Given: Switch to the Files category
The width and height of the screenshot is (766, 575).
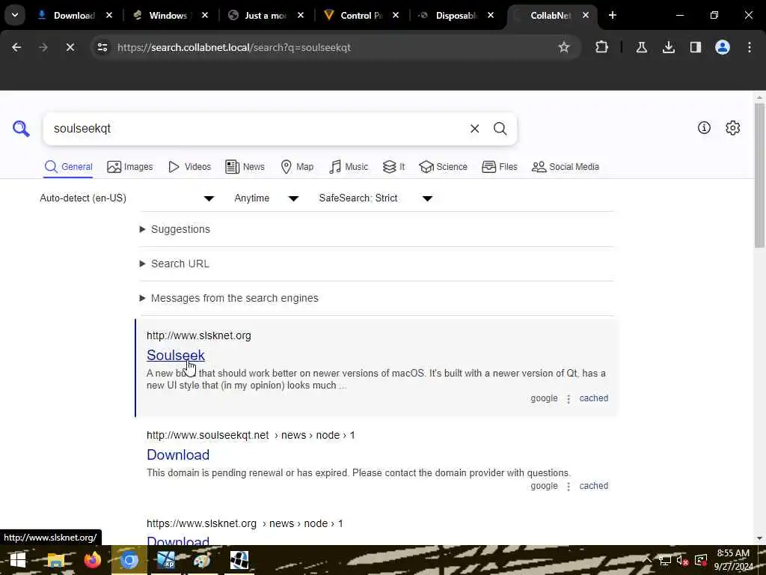Looking at the screenshot, I should point(499,167).
